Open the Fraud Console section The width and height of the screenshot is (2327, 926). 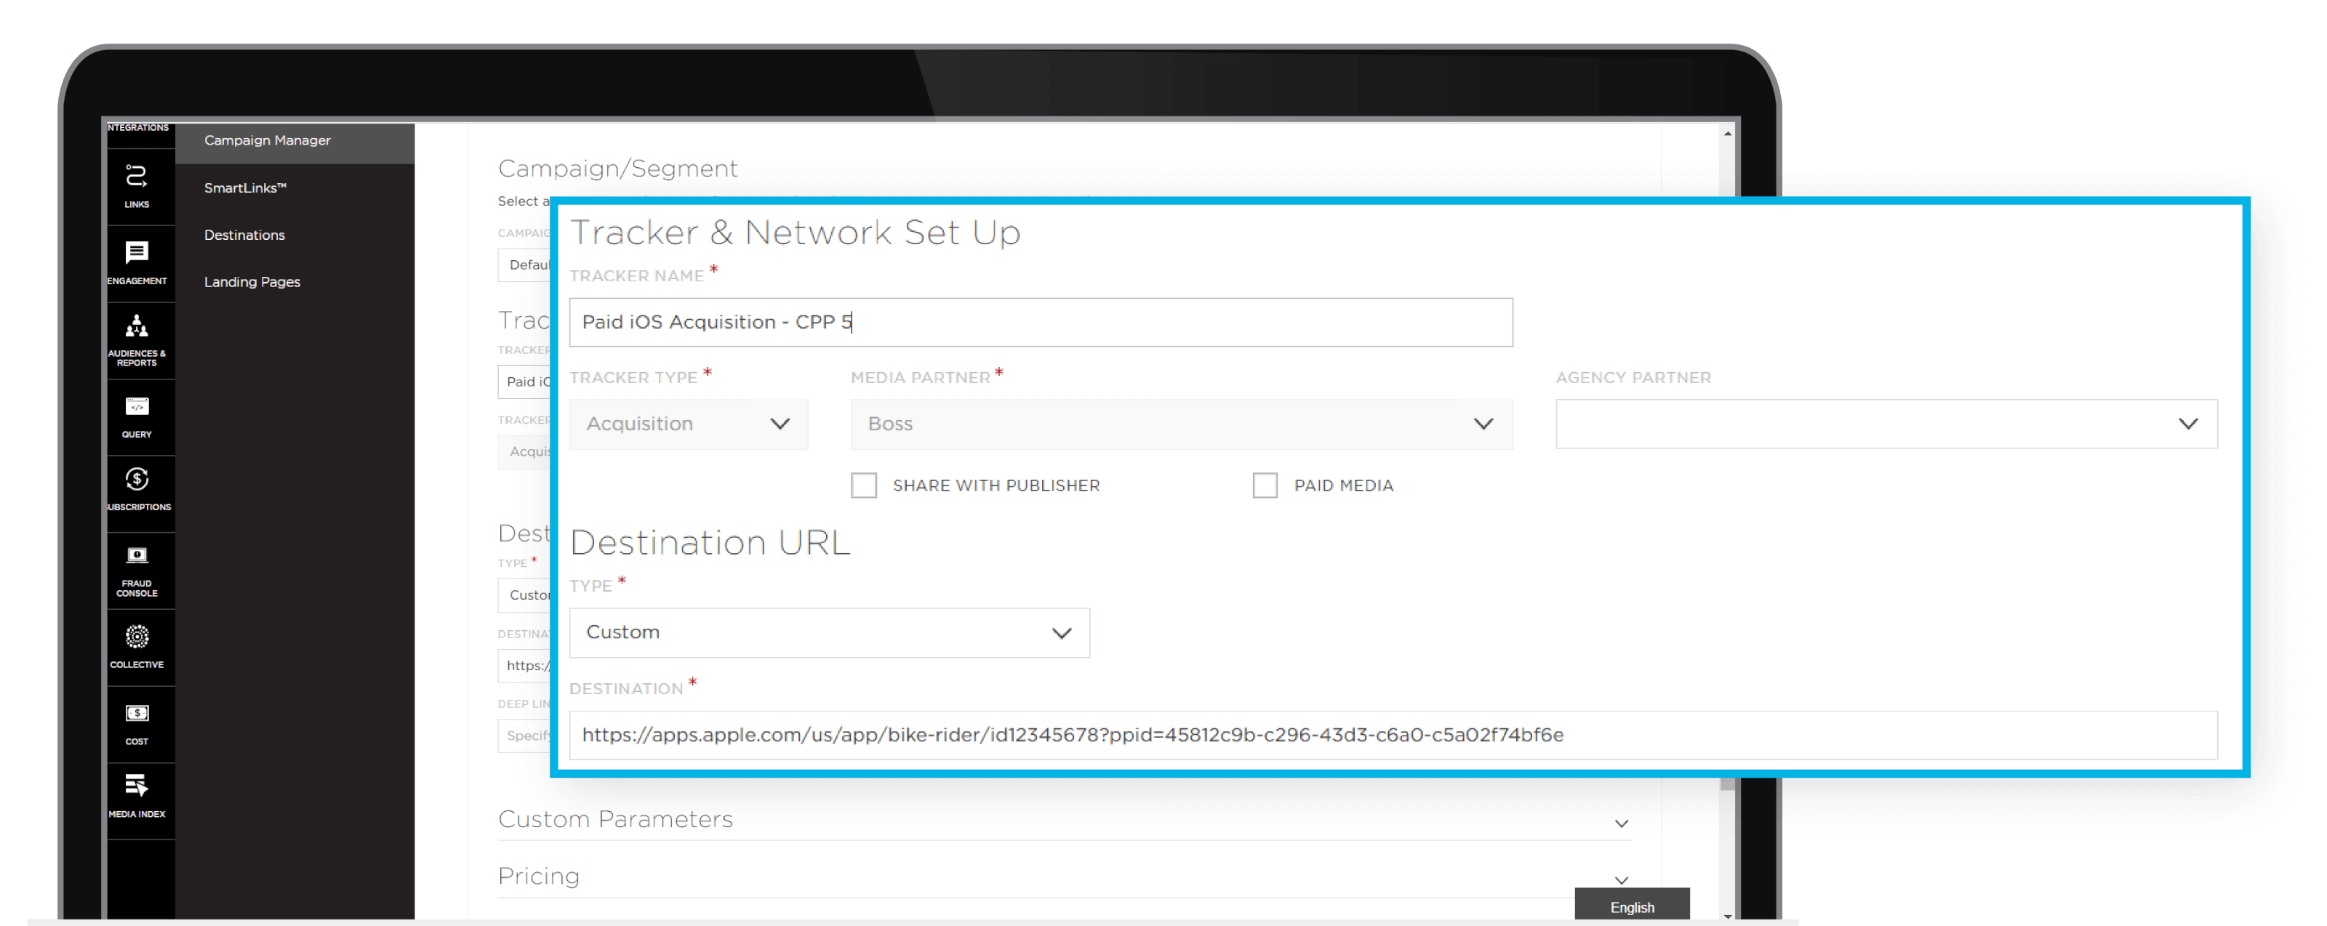click(137, 570)
